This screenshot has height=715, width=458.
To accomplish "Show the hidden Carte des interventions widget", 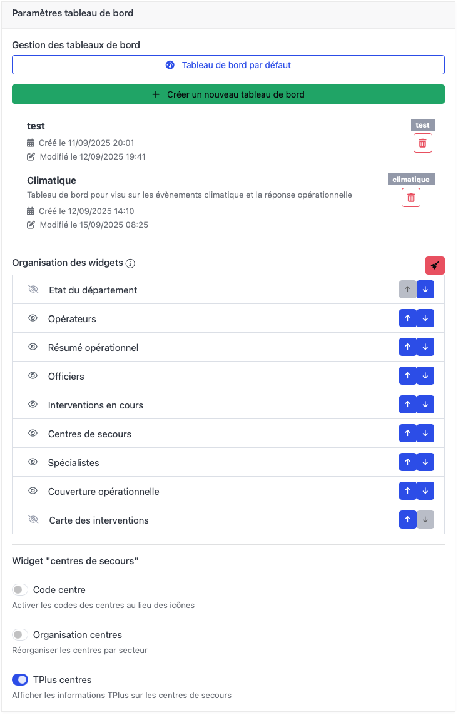I will pos(33,520).
